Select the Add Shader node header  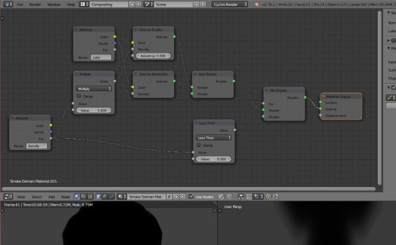click(213, 74)
